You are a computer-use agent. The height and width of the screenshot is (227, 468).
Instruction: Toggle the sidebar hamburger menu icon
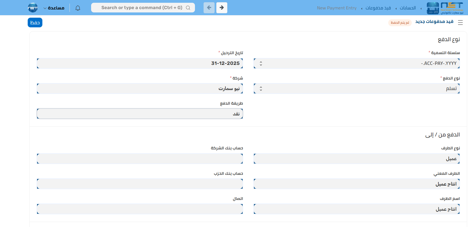click(460, 23)
